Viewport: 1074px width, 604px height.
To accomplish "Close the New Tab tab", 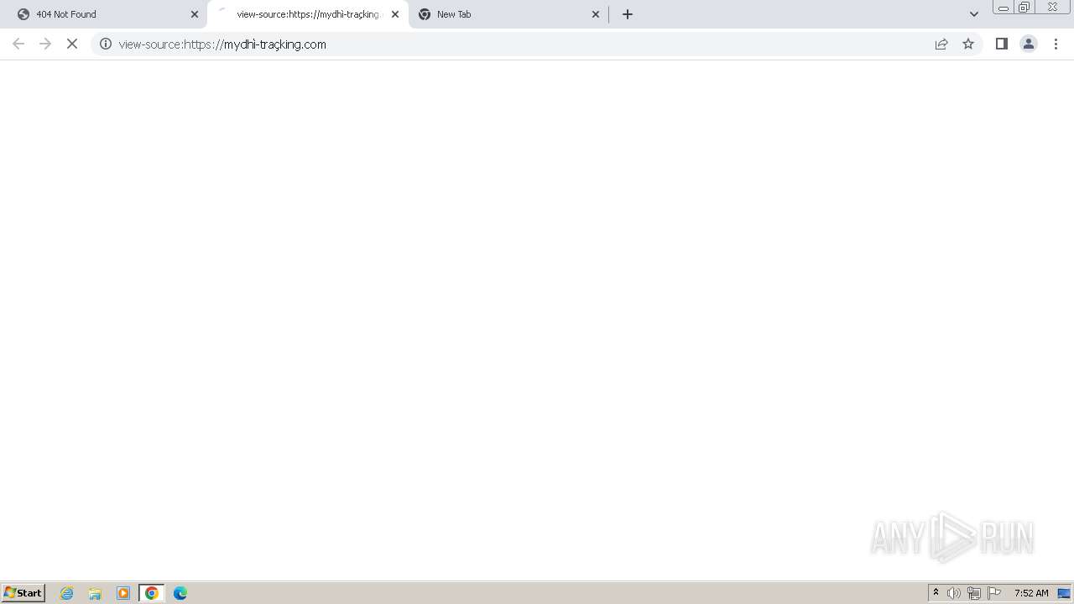I will pyautogui.click(x=596, y=14).
